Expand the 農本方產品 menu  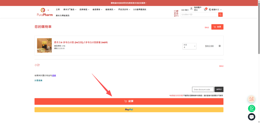pos(70,10)
